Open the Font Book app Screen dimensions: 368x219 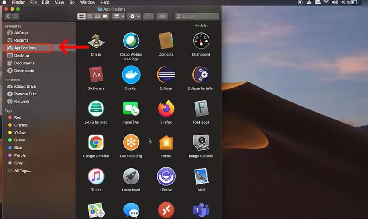pyautogui.click(x=201, y=109)
